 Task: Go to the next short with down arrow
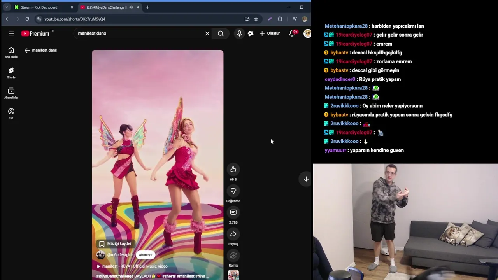click(306, 179)
